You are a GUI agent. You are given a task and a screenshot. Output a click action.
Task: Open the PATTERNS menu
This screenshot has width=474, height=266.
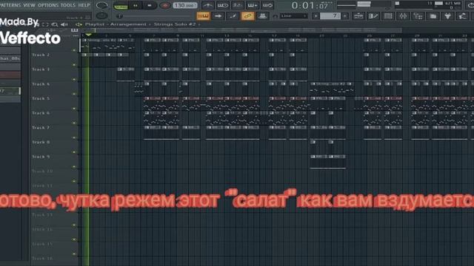(10, 5)
